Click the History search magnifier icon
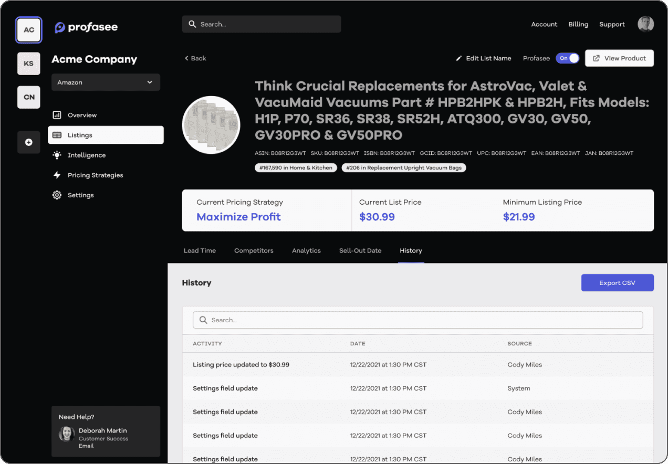 [x=203, y=320]
